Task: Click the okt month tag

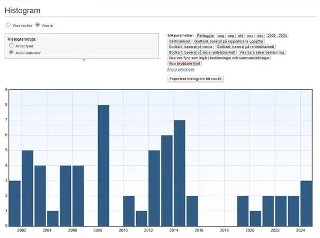Action: click(241, 35)
